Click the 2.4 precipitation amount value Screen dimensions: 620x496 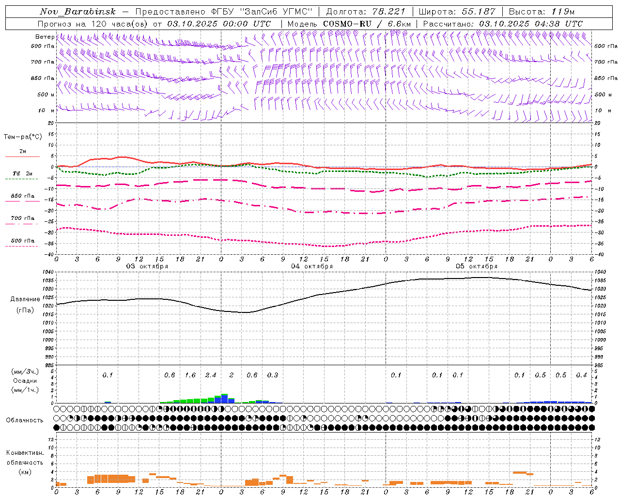click(211, 375)
